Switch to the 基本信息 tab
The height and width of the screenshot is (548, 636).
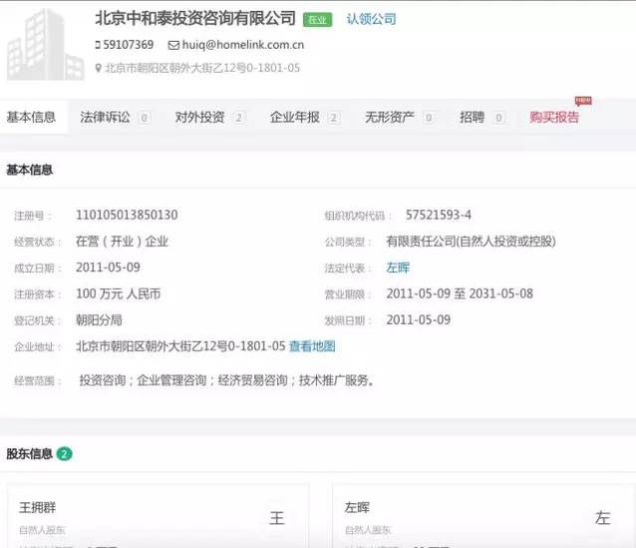point(31,117)
